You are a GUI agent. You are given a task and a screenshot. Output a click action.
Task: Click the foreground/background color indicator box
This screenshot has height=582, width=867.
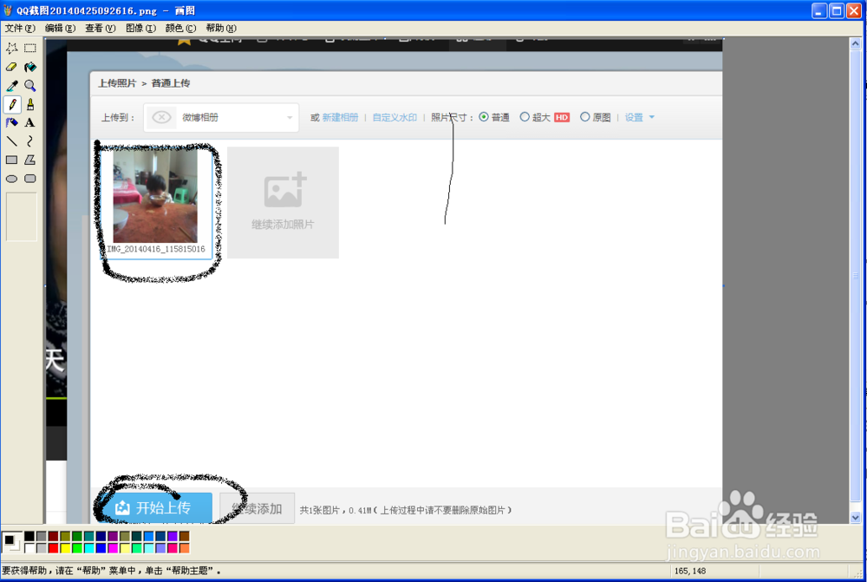click(11, 541)
